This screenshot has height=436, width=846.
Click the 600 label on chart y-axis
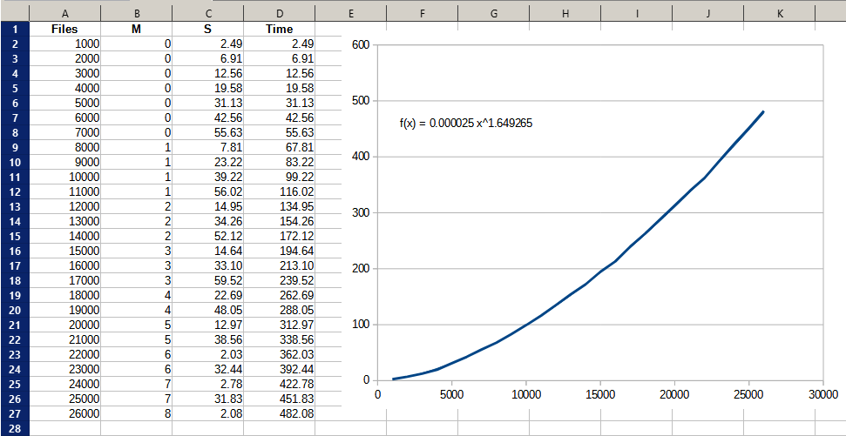[361, 44]
